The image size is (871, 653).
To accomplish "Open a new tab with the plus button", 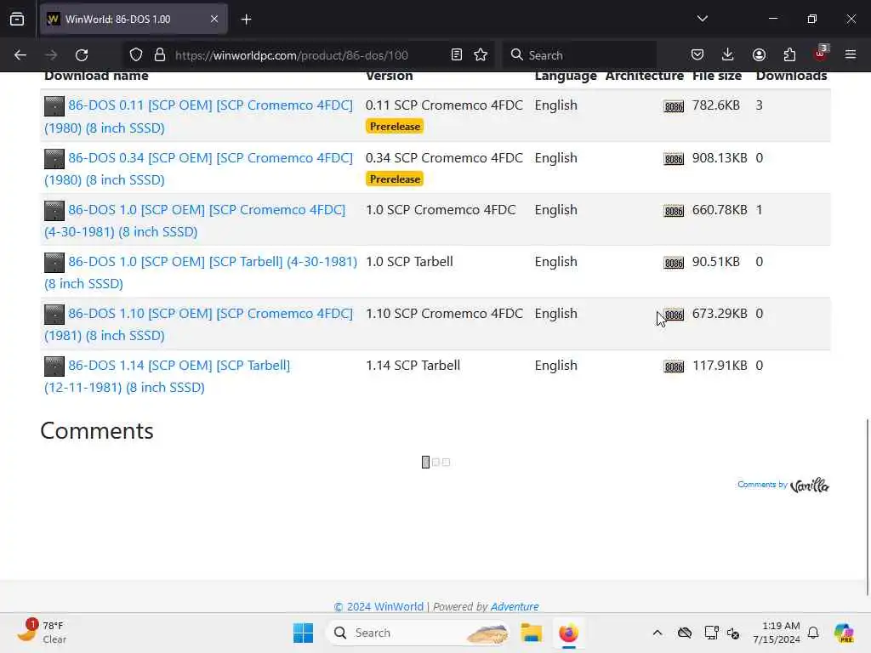I will [246, 20].
